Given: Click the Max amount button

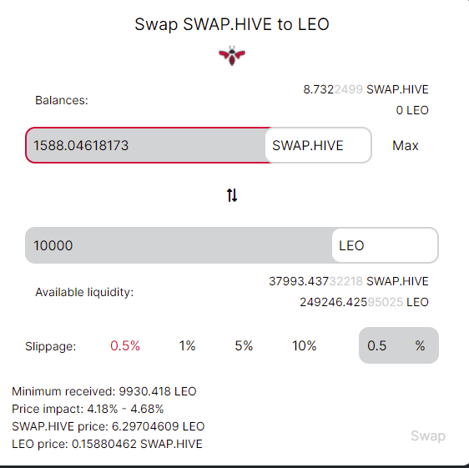Looking at the screenshot, I should (x=406, y=146).
